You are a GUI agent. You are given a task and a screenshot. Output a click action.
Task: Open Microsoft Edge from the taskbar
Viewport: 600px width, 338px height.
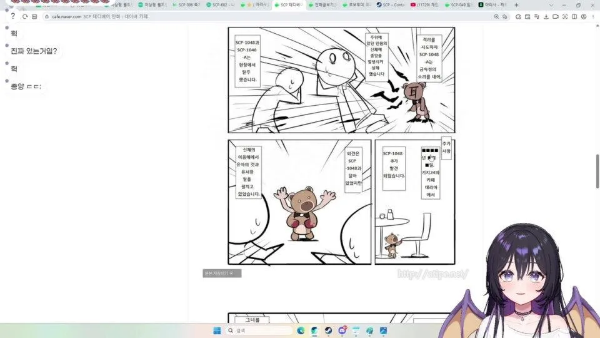click(x=301, y=330)
